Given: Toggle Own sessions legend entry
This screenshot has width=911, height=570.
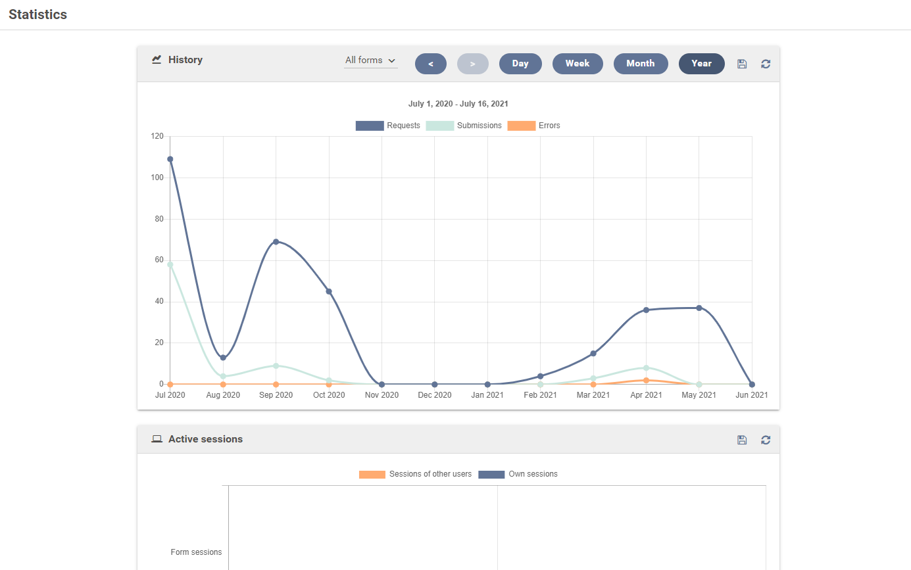Looking at the screenshot, I should (x=518, y=474).
